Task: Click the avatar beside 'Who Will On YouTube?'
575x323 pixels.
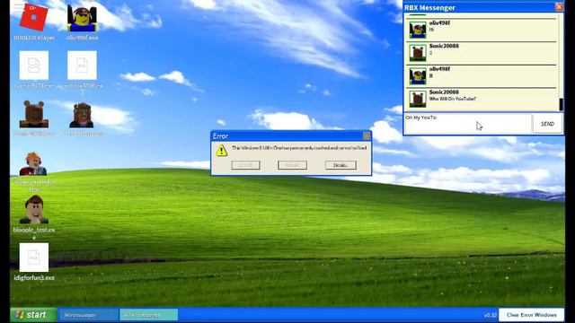Action: 418,99
